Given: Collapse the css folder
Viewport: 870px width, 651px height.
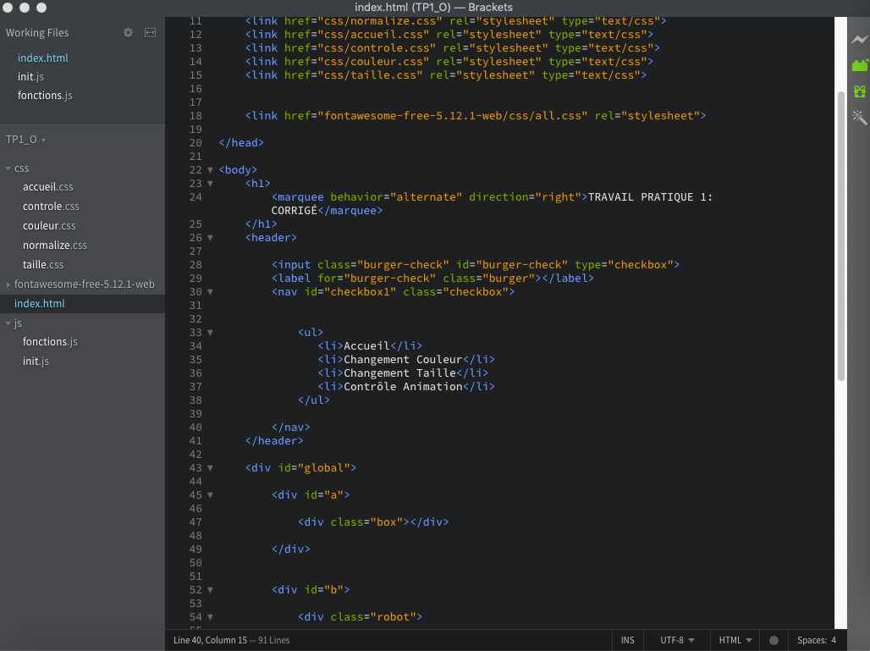Looking at the screenshot, I should [x=8, y=168].
